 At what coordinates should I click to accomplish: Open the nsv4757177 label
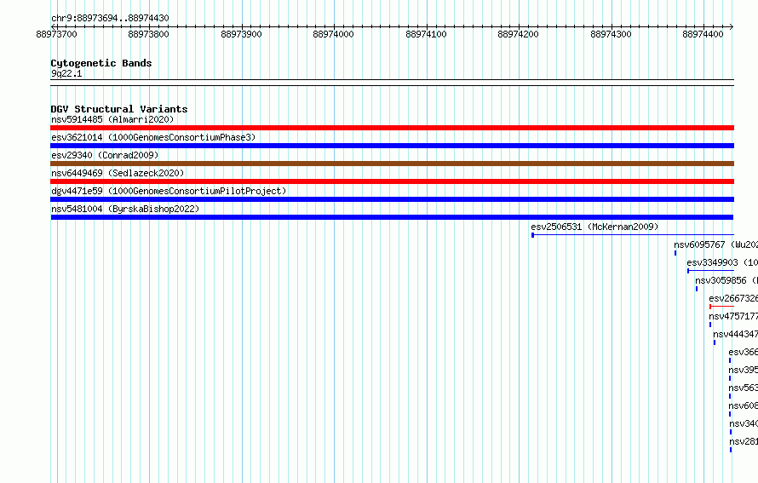[733, 316]
